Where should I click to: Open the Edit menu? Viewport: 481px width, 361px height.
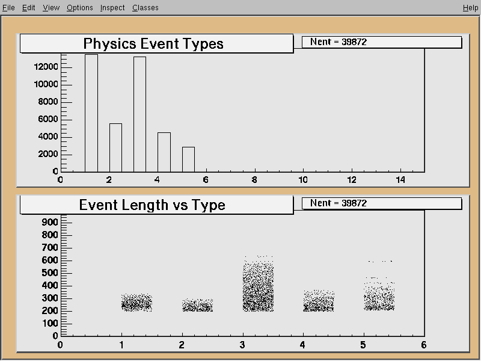pyautogui.click(x=28, y=8)
